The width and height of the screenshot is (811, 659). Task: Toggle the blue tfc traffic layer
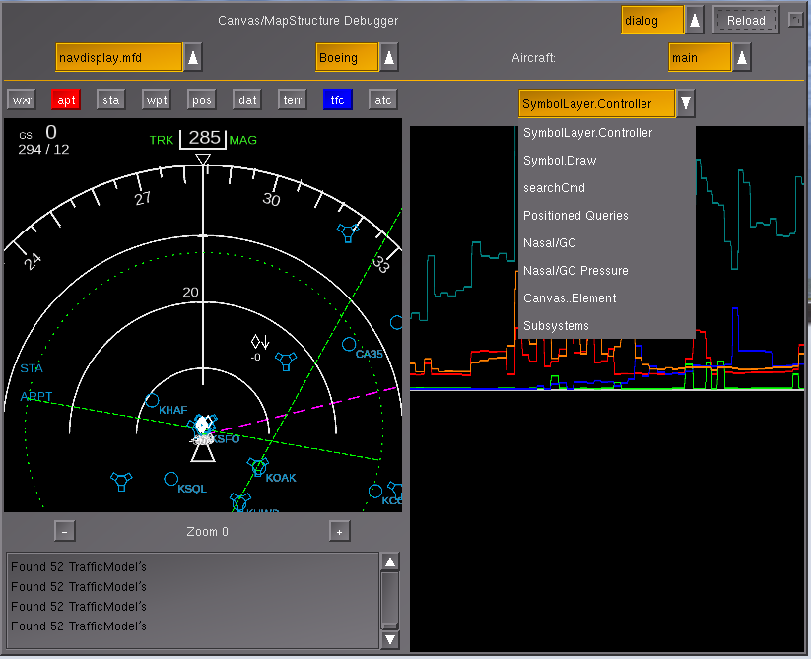(x=337, y=99)
